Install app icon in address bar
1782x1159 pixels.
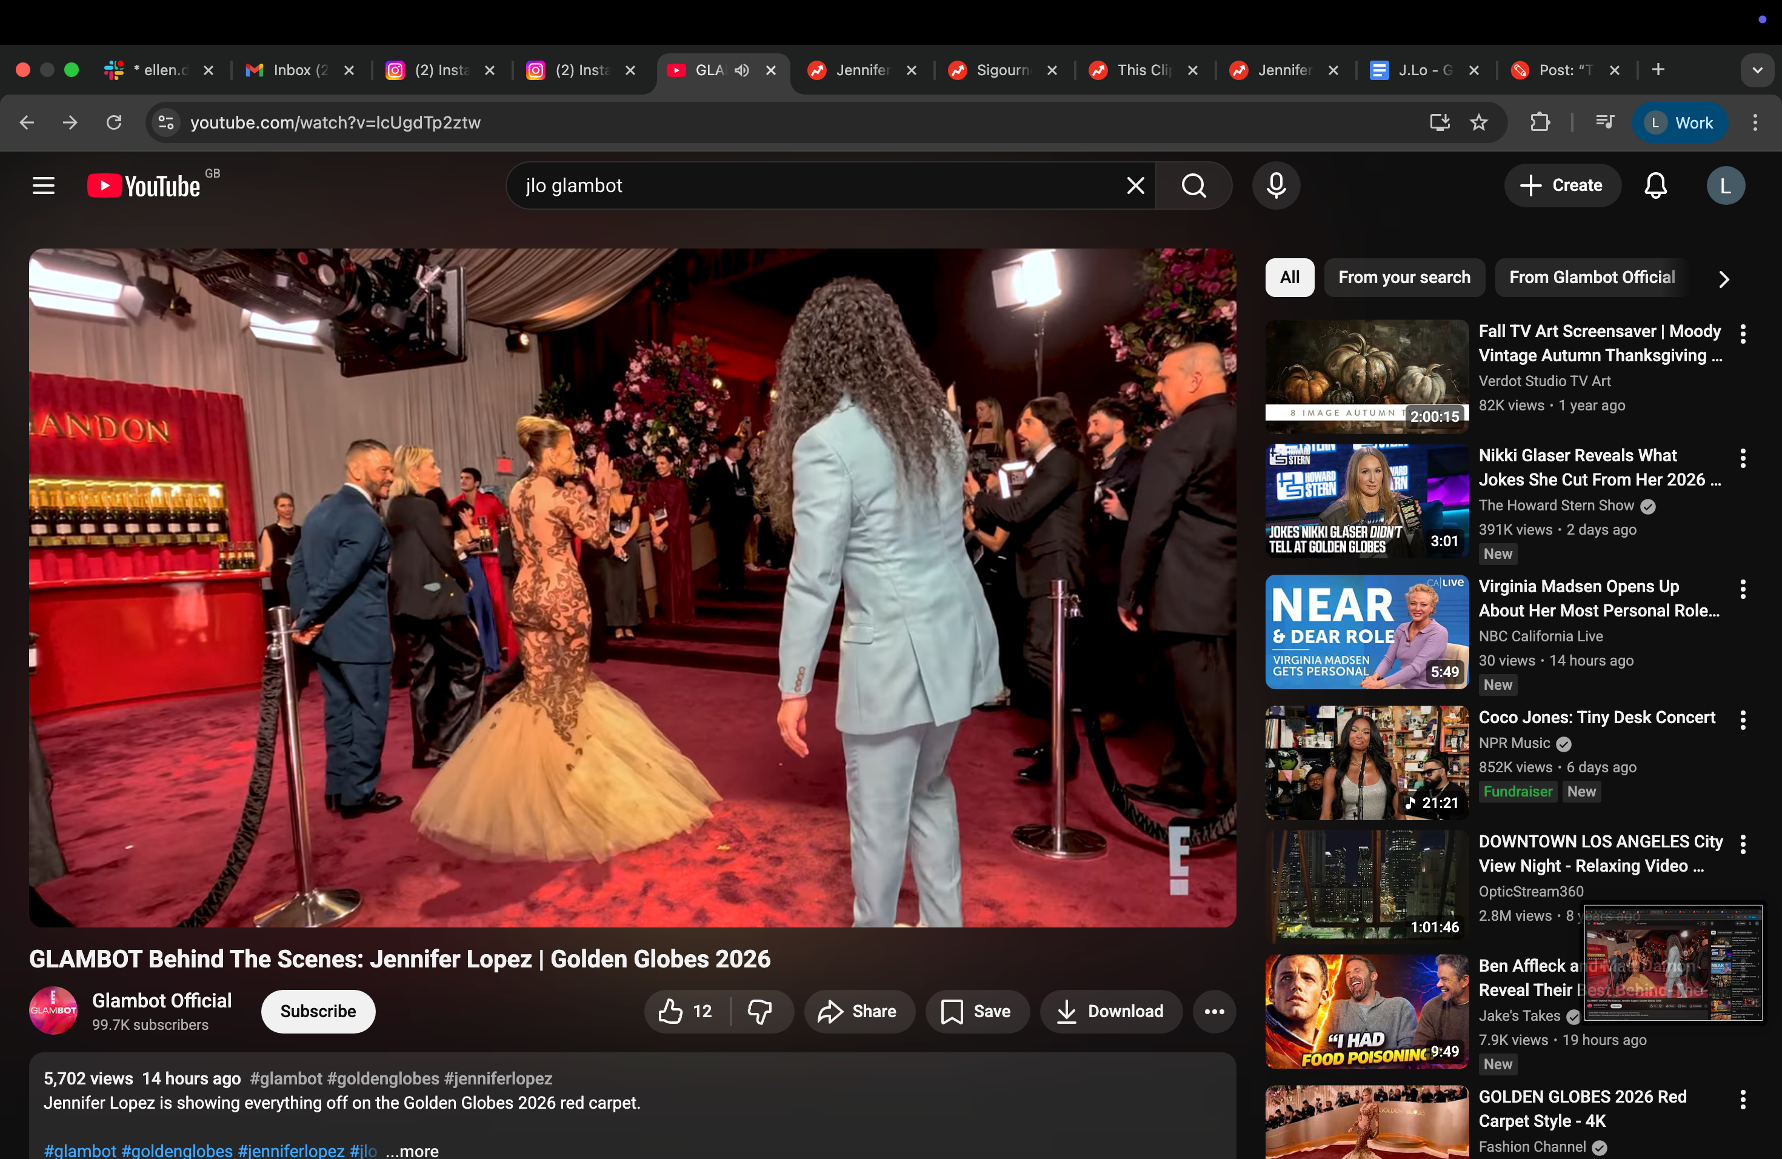[x=1438, y=122]
